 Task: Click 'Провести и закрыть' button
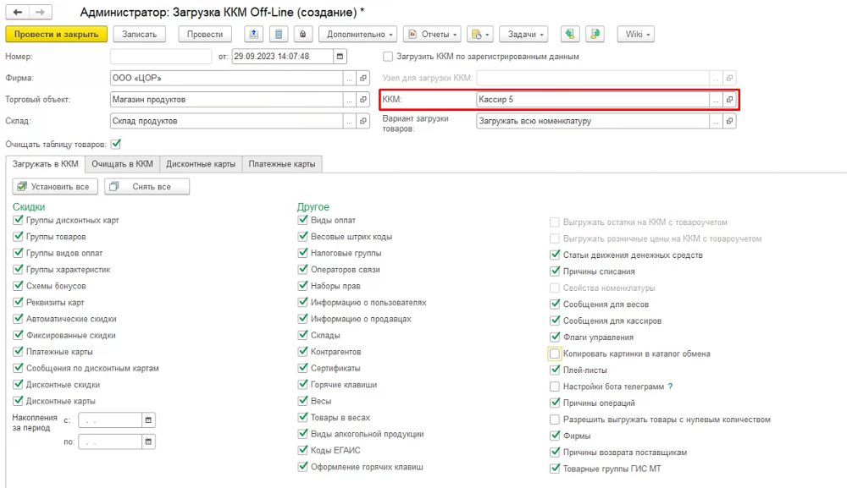(x=57, y=34)
